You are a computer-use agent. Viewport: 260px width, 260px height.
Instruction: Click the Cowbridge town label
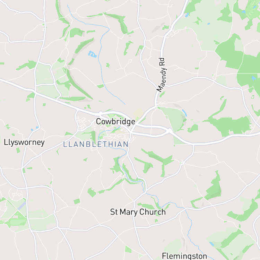[115, 122]
